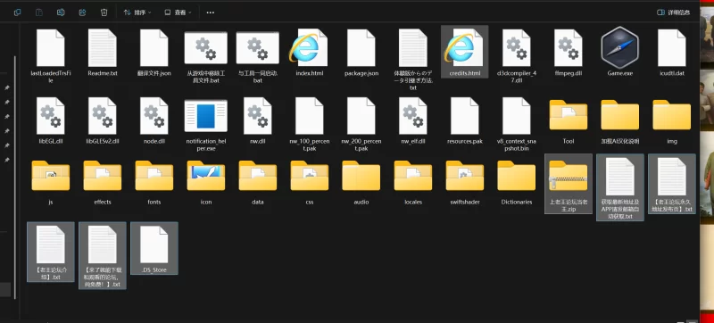This screenshot has height=323, width=714.
Task: Open the 查看 view dropdown
Action: [x=177, y=12]
